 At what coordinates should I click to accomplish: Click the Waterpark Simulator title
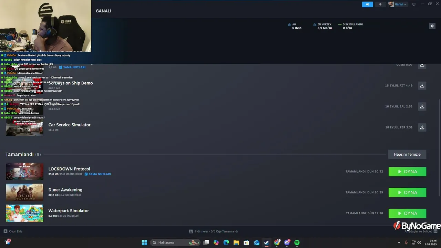click(x=69, y=211)
